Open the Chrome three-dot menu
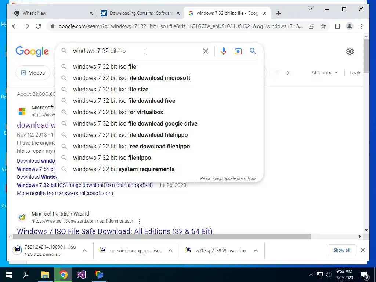376x282 pixels. click(361, 26)
